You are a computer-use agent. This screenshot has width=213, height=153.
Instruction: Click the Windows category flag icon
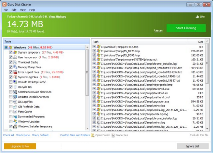point(11,47)
